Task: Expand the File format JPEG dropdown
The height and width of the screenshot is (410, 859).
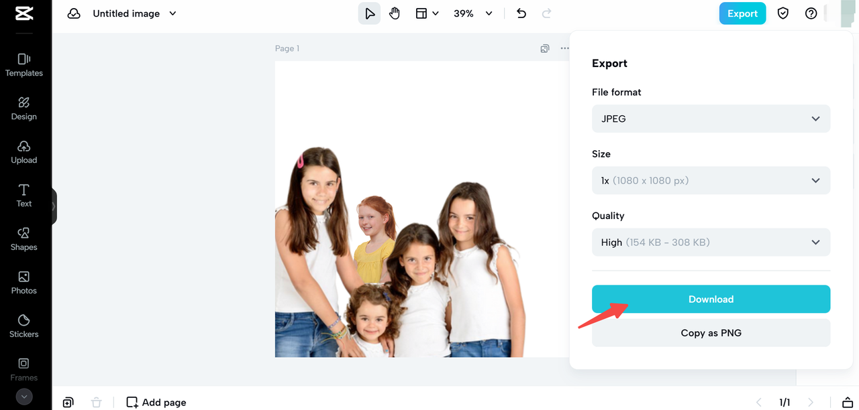Action: 711,119
